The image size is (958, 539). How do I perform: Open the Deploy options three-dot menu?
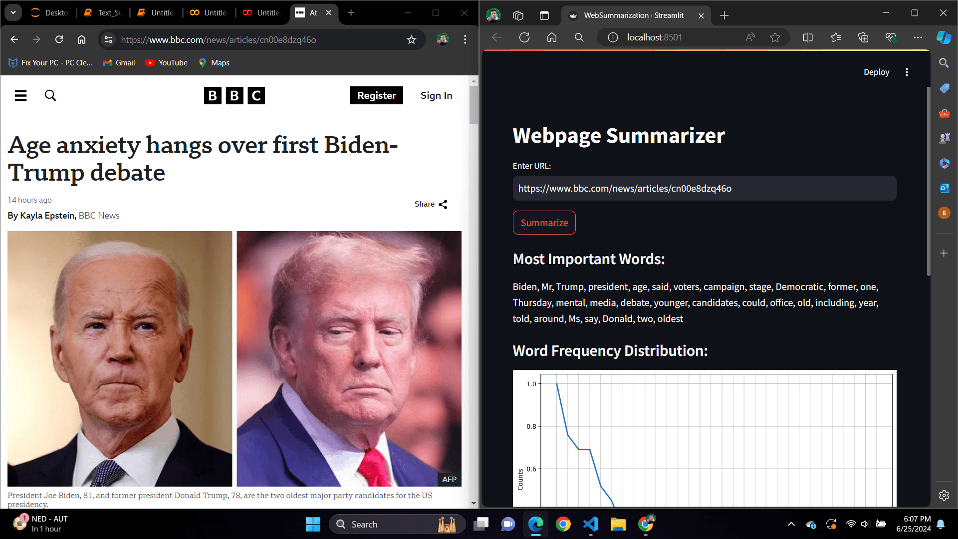[907, 72]
